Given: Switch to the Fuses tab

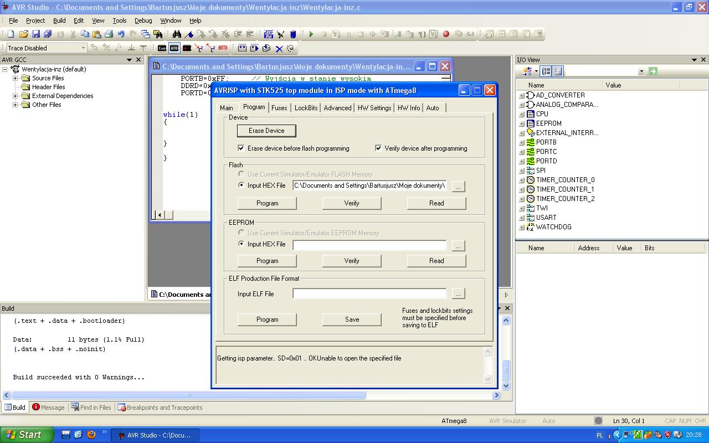Looking at the screenshot, I should click(279, 108).
